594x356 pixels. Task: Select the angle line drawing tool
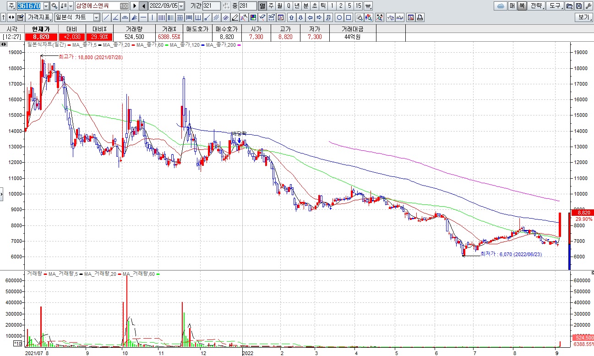click(116, 17)
